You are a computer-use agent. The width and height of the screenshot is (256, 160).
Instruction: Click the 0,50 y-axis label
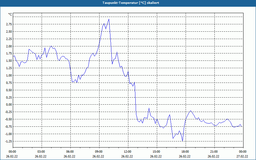[9, 90]
